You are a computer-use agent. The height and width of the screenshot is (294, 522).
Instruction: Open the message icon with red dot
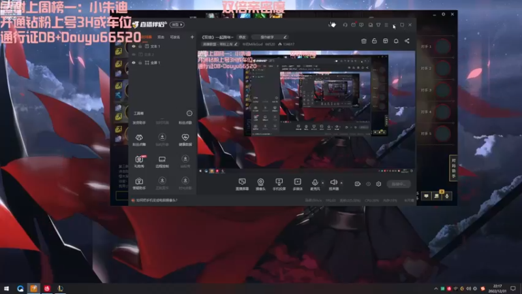coord(353,25)
